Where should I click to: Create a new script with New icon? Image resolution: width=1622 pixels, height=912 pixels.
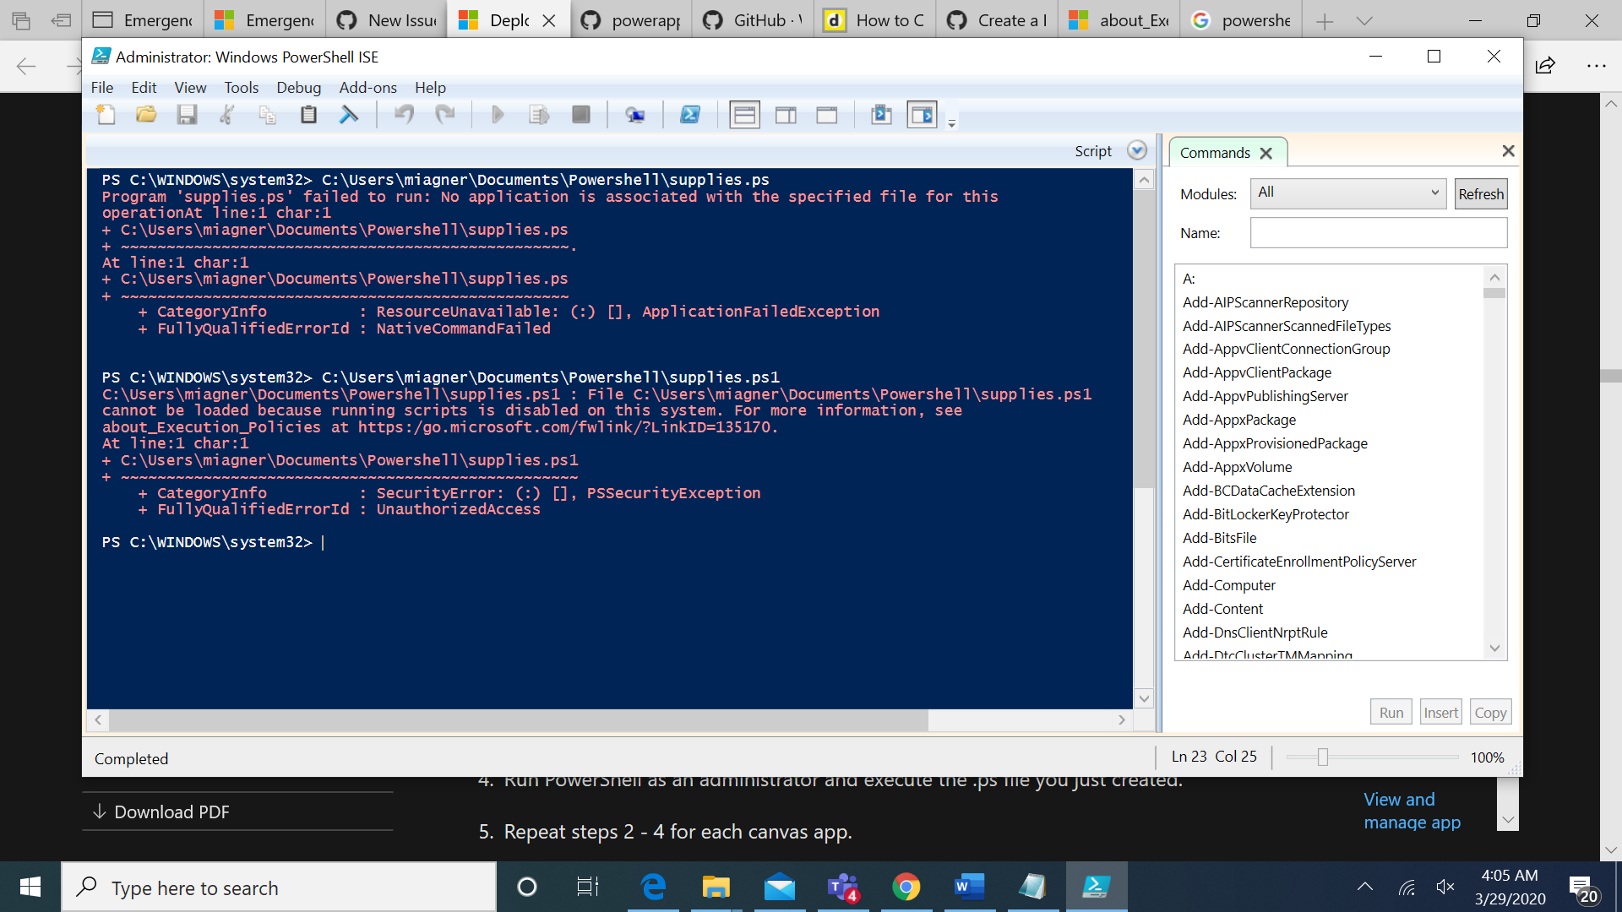point(106,115)
